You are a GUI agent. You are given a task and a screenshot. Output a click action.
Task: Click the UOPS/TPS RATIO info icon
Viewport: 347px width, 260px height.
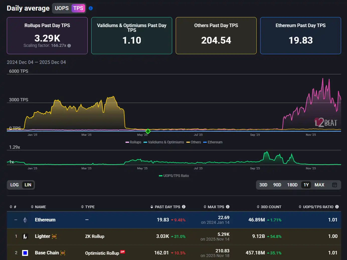[x=337, y=207]
